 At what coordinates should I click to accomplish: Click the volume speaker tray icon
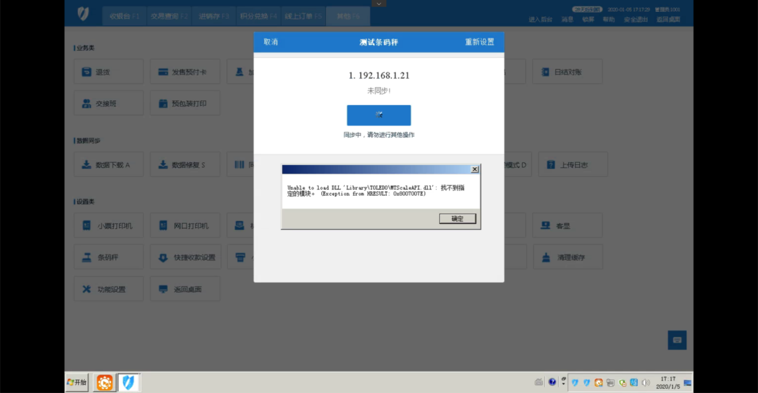point(645,382)
